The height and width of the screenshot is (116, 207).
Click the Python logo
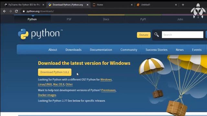(x=40, y=34)
